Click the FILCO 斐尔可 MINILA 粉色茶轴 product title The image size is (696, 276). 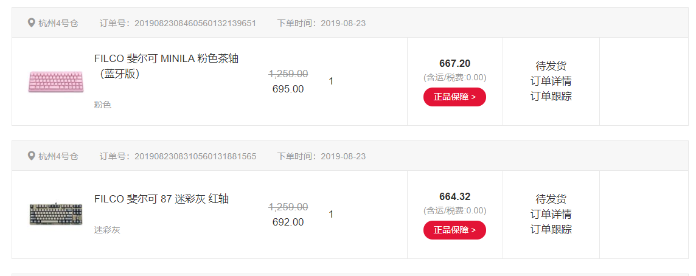[x=167, y=66]
